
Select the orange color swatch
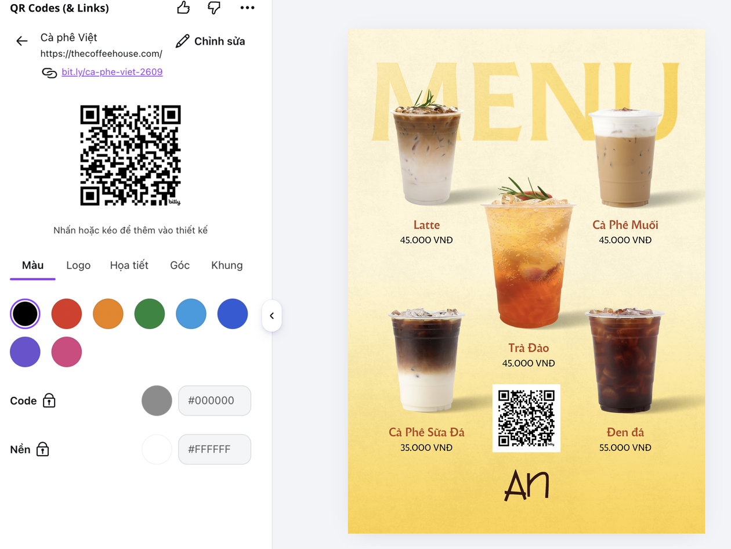[x=108, y=314]
